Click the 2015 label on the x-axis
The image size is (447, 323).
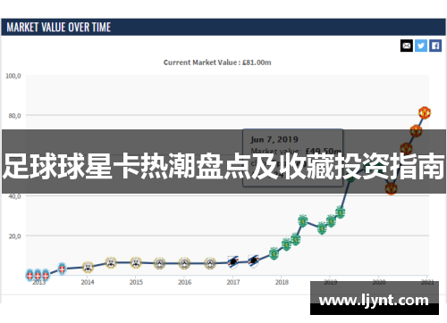[x=136, y=282]
